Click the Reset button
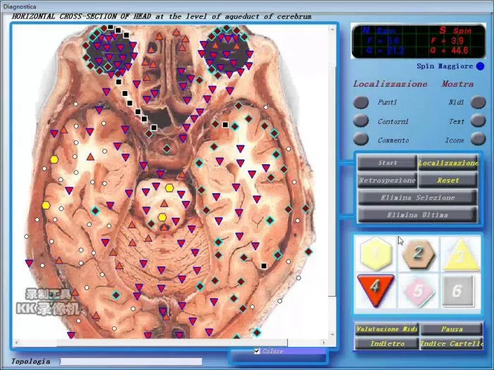The width and height of the screenshot is (494, 370). click(448, 180)
